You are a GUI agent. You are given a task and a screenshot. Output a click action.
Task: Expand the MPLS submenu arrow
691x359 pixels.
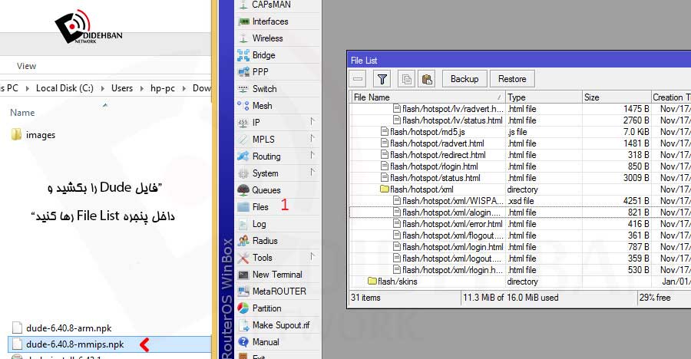tap(312, 138)
